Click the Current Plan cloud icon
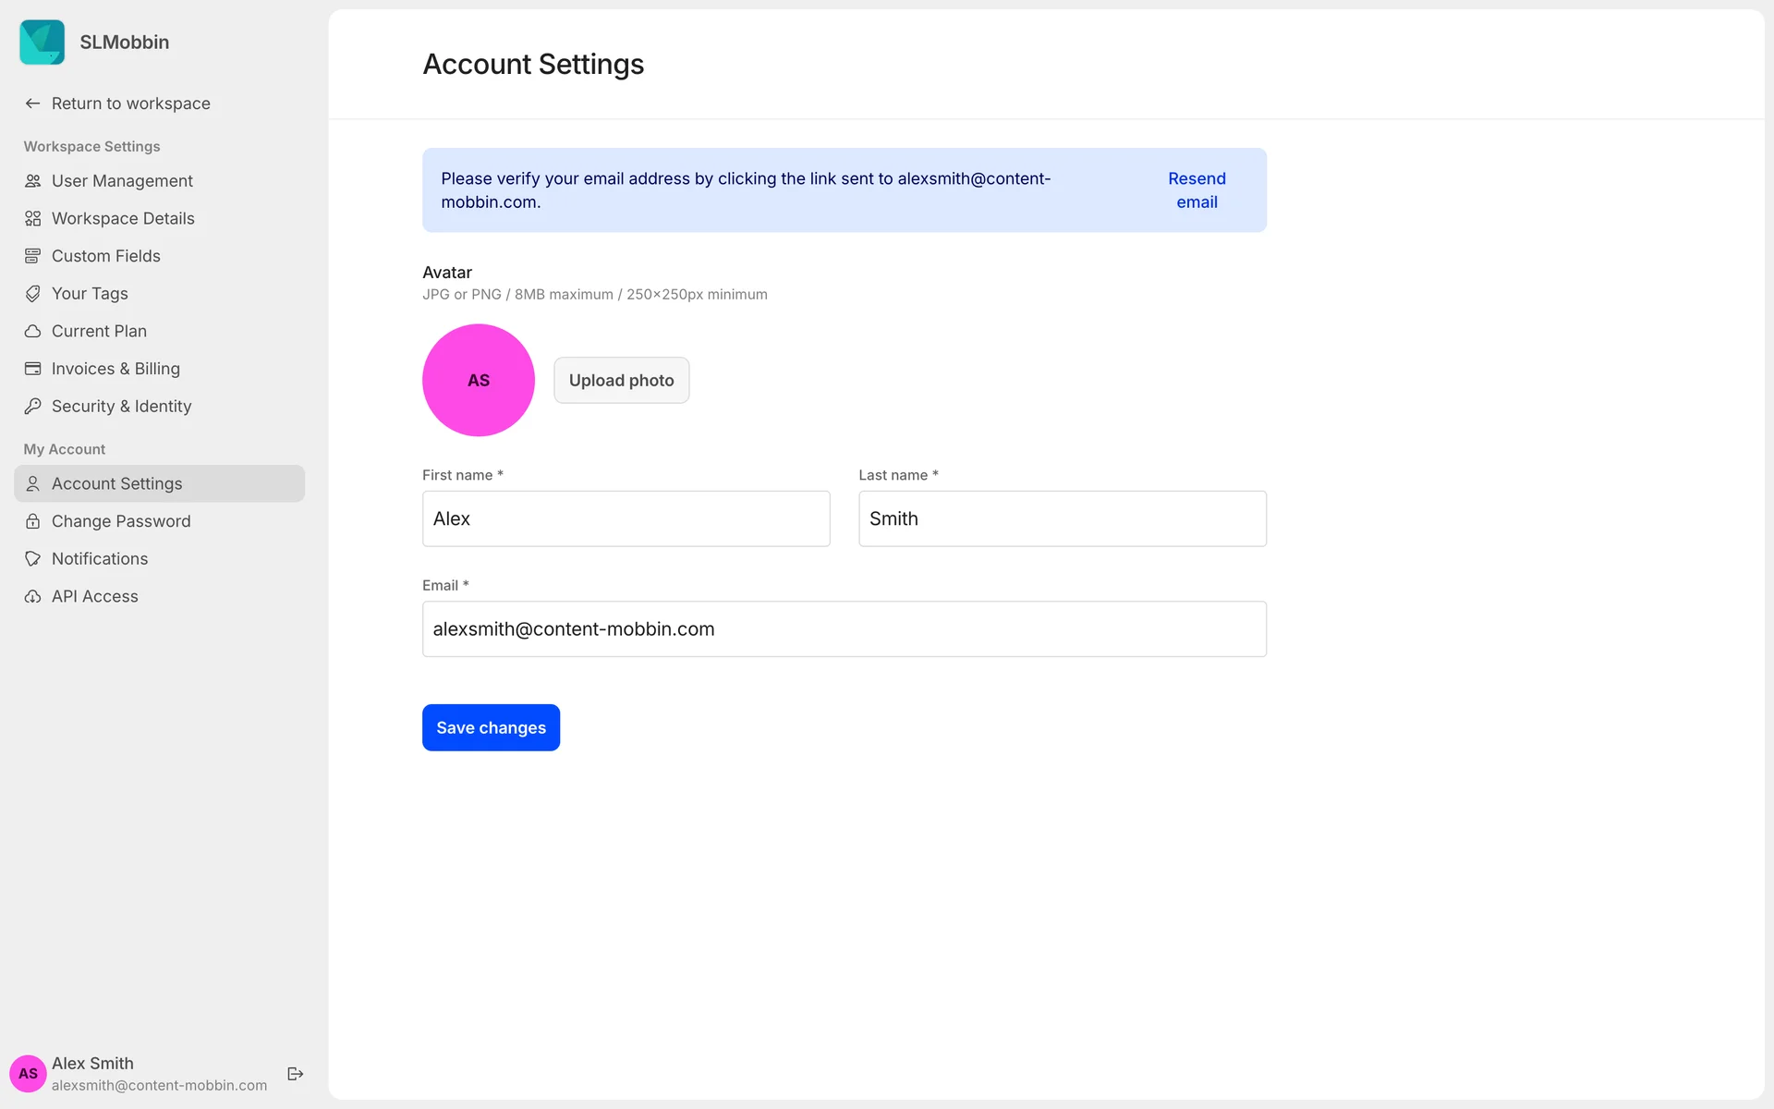Screen dimensions: 1774x1109 tap(33, 331)
